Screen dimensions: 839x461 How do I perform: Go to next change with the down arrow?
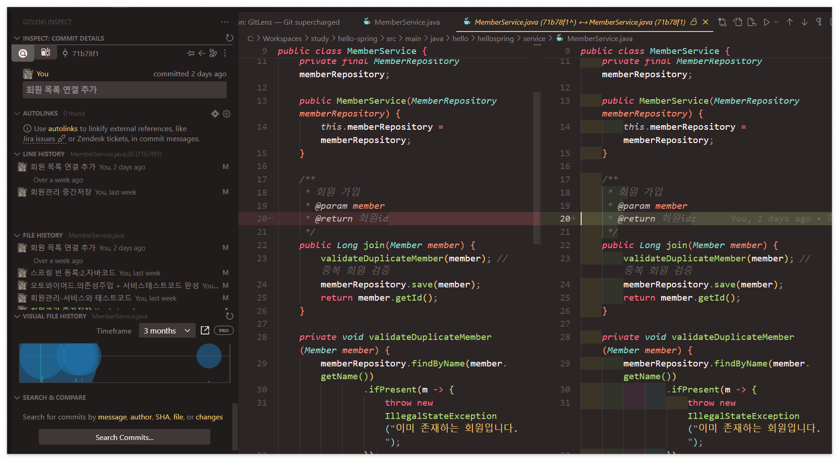tap(805, 21)
